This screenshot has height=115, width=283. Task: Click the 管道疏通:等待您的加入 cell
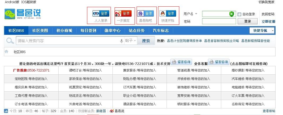[x=194, y=70]
